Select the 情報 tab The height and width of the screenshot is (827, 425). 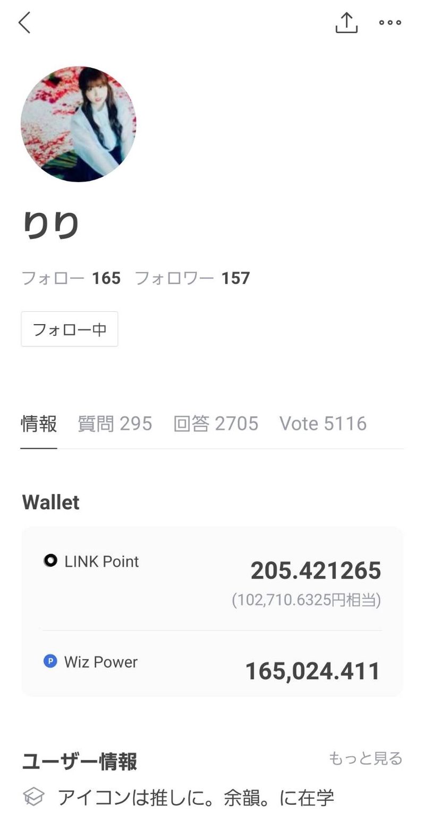tap(39, 424)
